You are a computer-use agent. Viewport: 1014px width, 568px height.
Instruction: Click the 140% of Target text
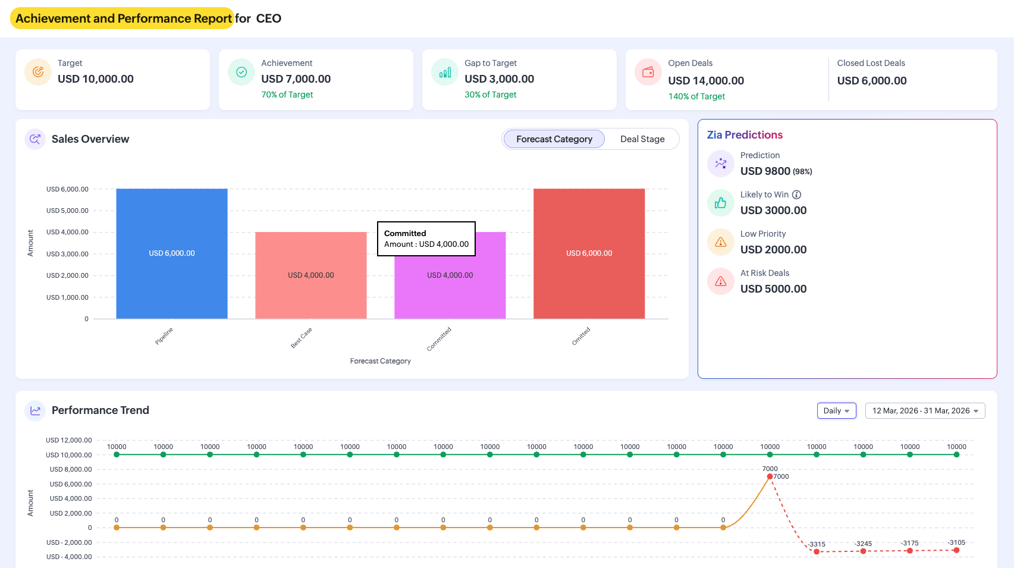coord(696,96)
